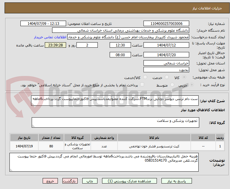Click the table's گروه کالا column header
The image size is (230, 189).
(x=77, y=138)
